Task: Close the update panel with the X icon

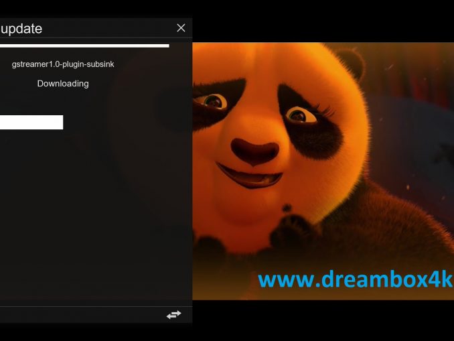Action: pyautogui.click(x=181, y=28)
